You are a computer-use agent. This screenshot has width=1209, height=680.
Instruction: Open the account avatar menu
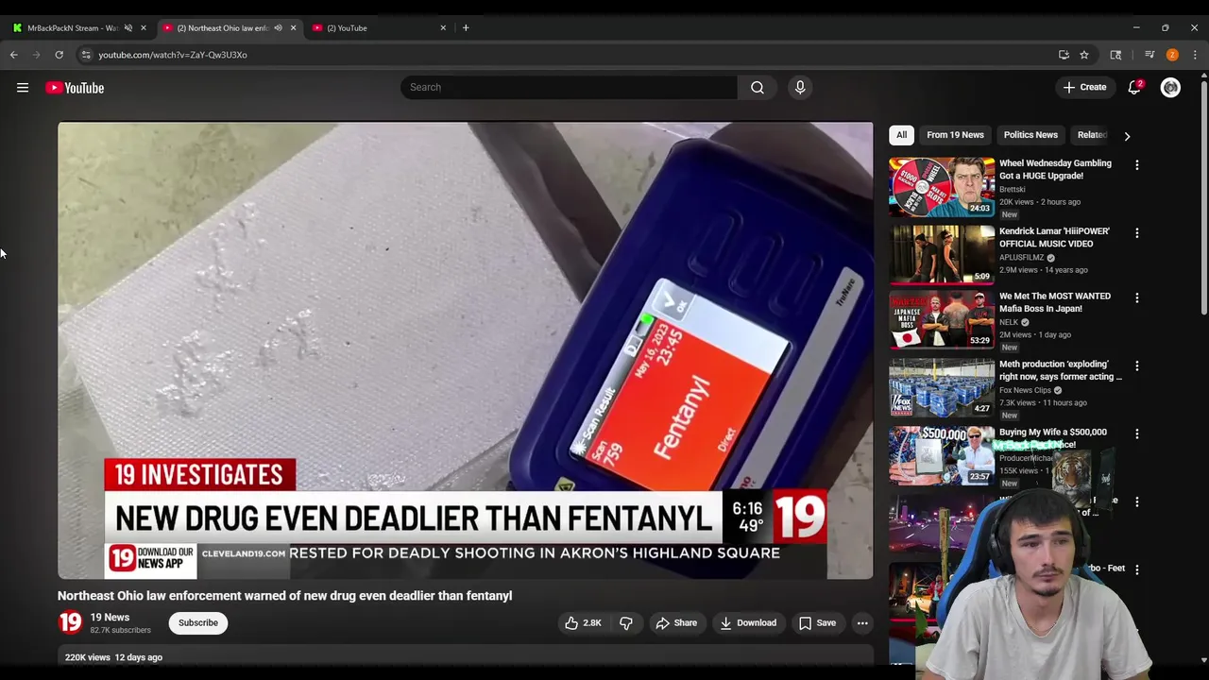coord(1170,88)
